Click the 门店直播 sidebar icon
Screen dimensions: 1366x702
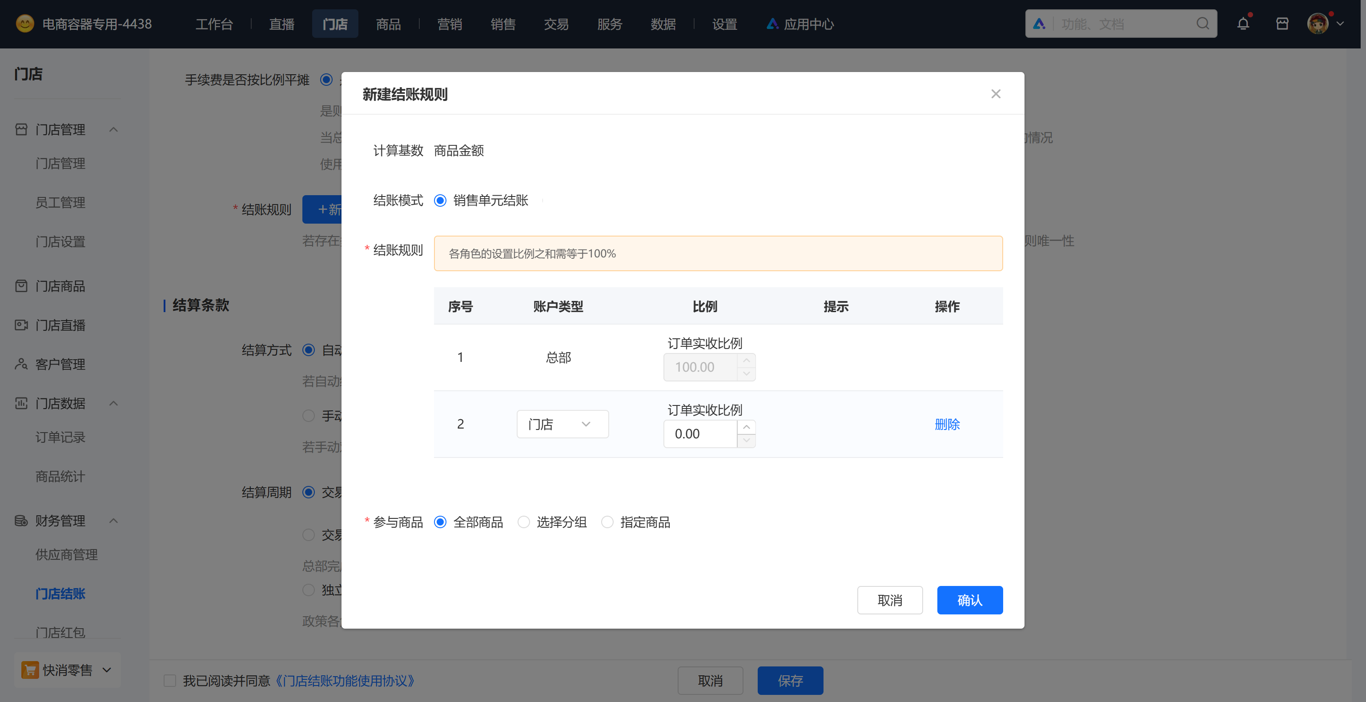[21, 325]
